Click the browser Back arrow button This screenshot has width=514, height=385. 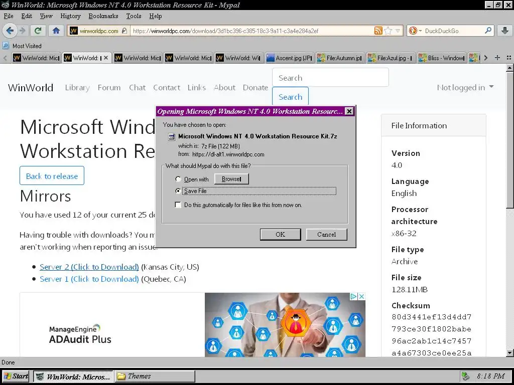[x=10, y=31]
